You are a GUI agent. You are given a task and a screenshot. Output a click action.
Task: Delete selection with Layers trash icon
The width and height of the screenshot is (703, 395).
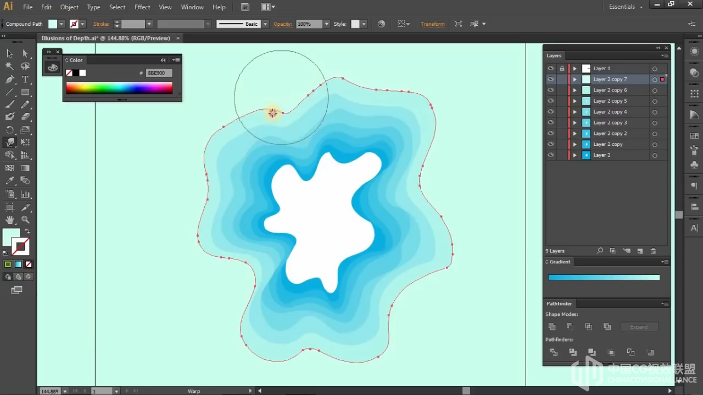click(653, 251)
